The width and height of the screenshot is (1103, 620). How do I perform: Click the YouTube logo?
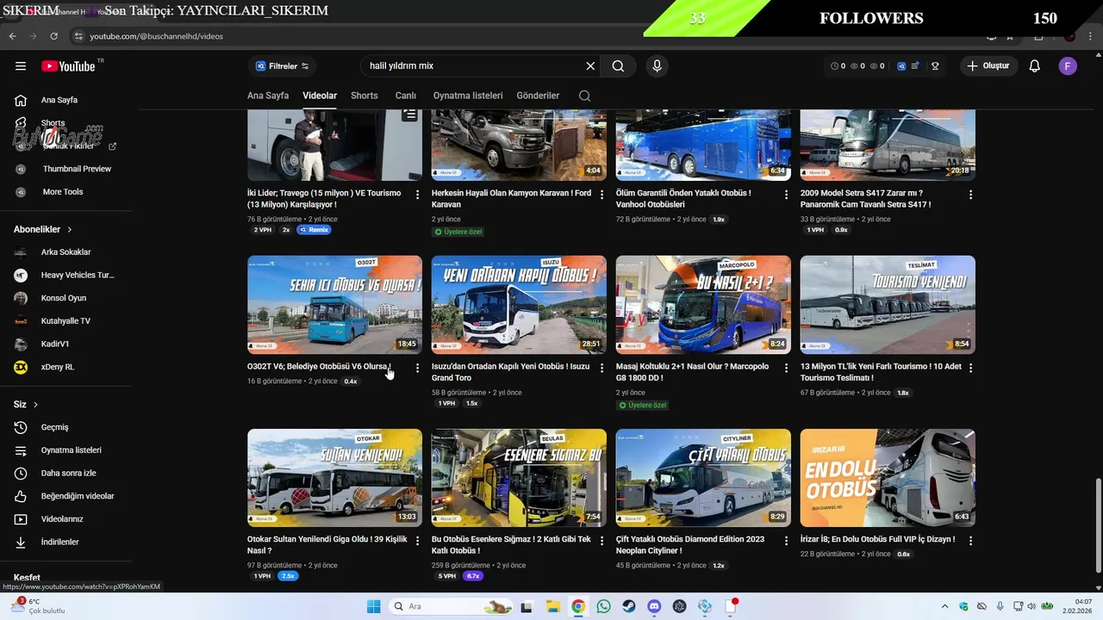68,66
